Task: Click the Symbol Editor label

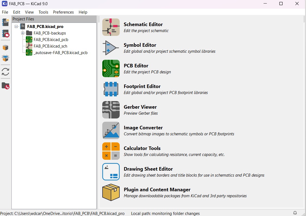Action: click(x=140, y=45)
